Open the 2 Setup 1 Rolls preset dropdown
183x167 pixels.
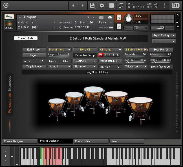(x=136, y=50)
